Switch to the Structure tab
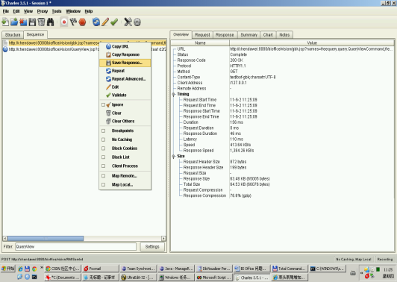 [x=13, y=35]
